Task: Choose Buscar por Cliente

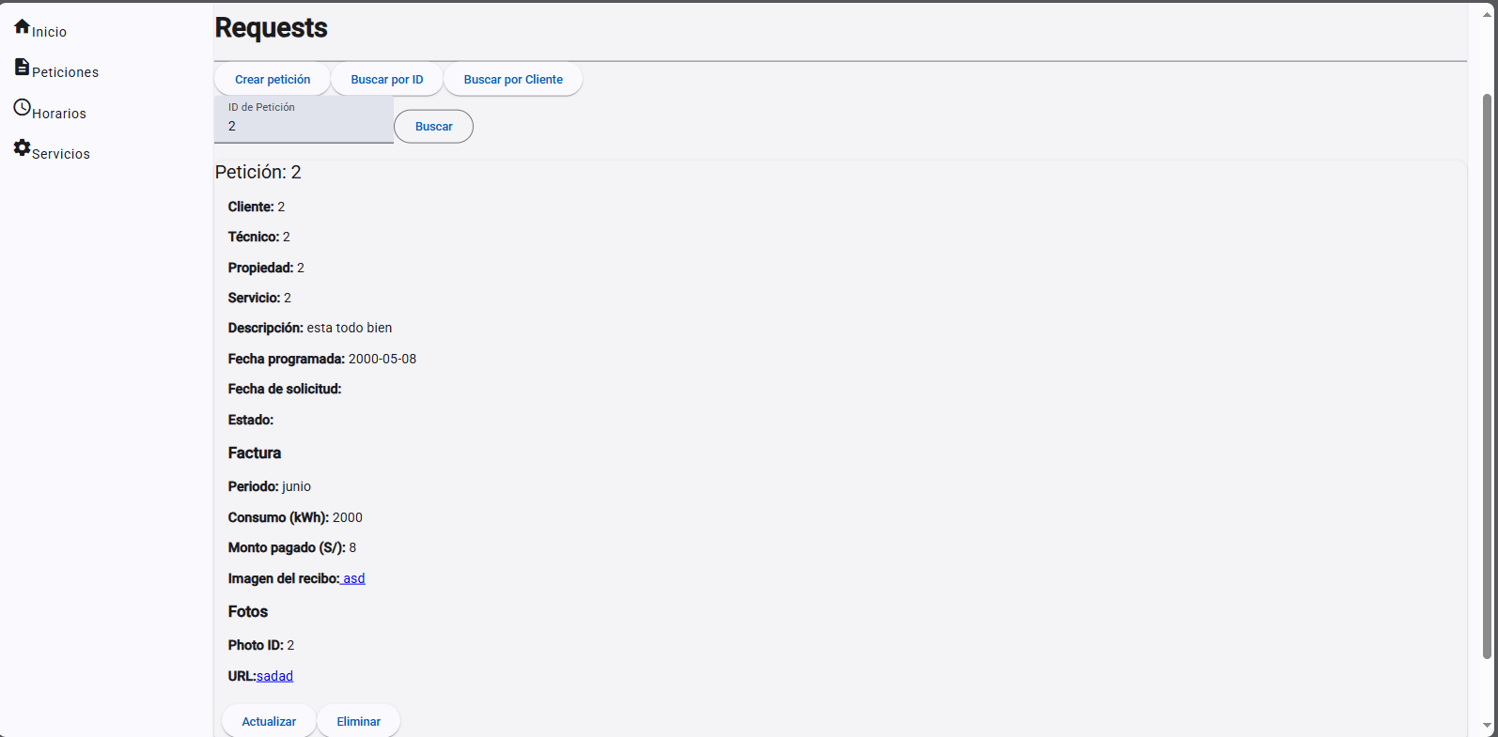Action: (x=513, y=80)
